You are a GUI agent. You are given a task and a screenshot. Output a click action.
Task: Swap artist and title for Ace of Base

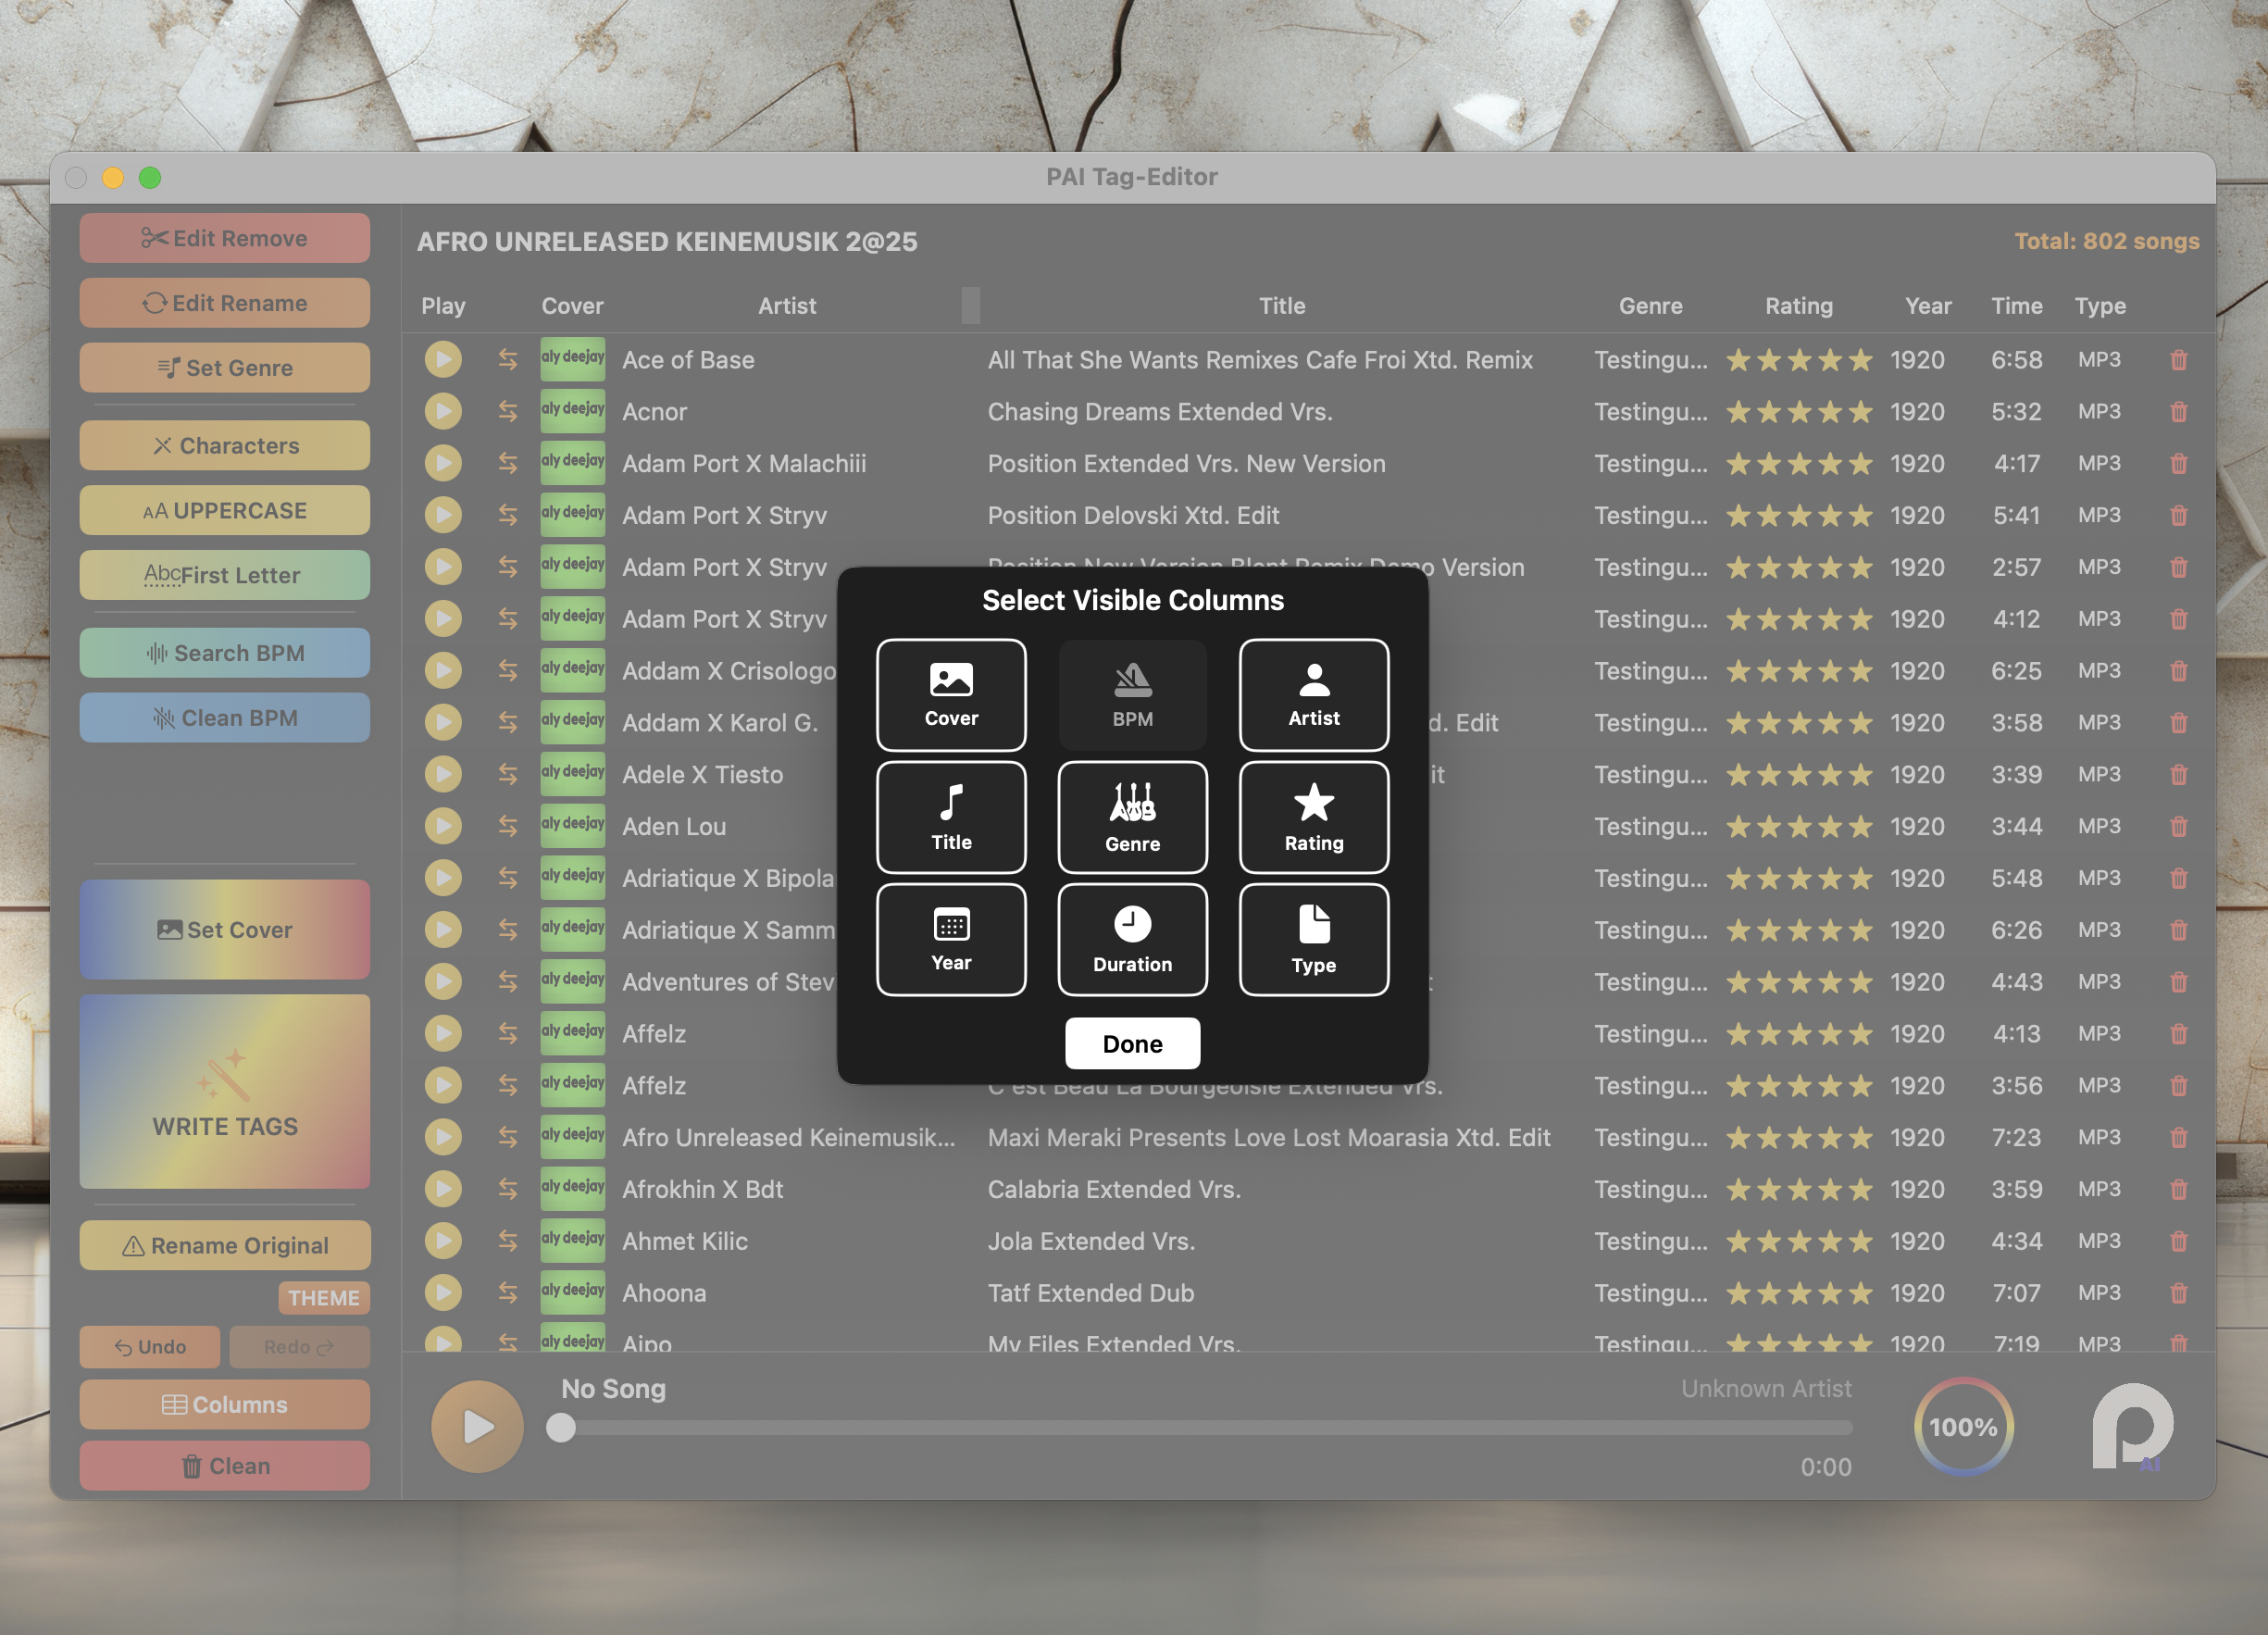point(508,360)
